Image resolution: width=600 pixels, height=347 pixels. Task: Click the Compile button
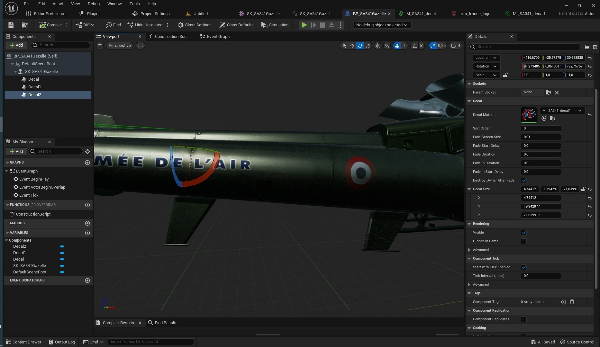tap(50, 25)
